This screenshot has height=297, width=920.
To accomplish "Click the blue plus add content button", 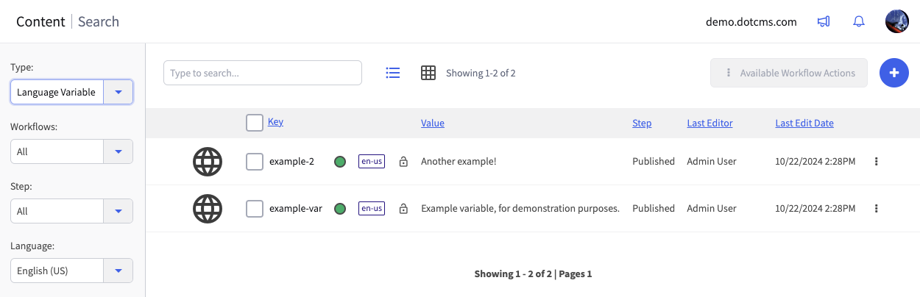I will 894,73.
